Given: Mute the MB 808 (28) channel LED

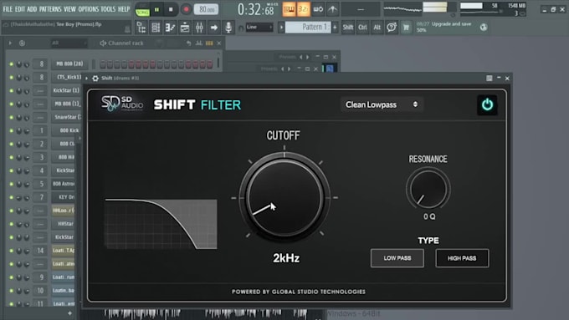Looking at the screenshot, I should pos(11,64).
